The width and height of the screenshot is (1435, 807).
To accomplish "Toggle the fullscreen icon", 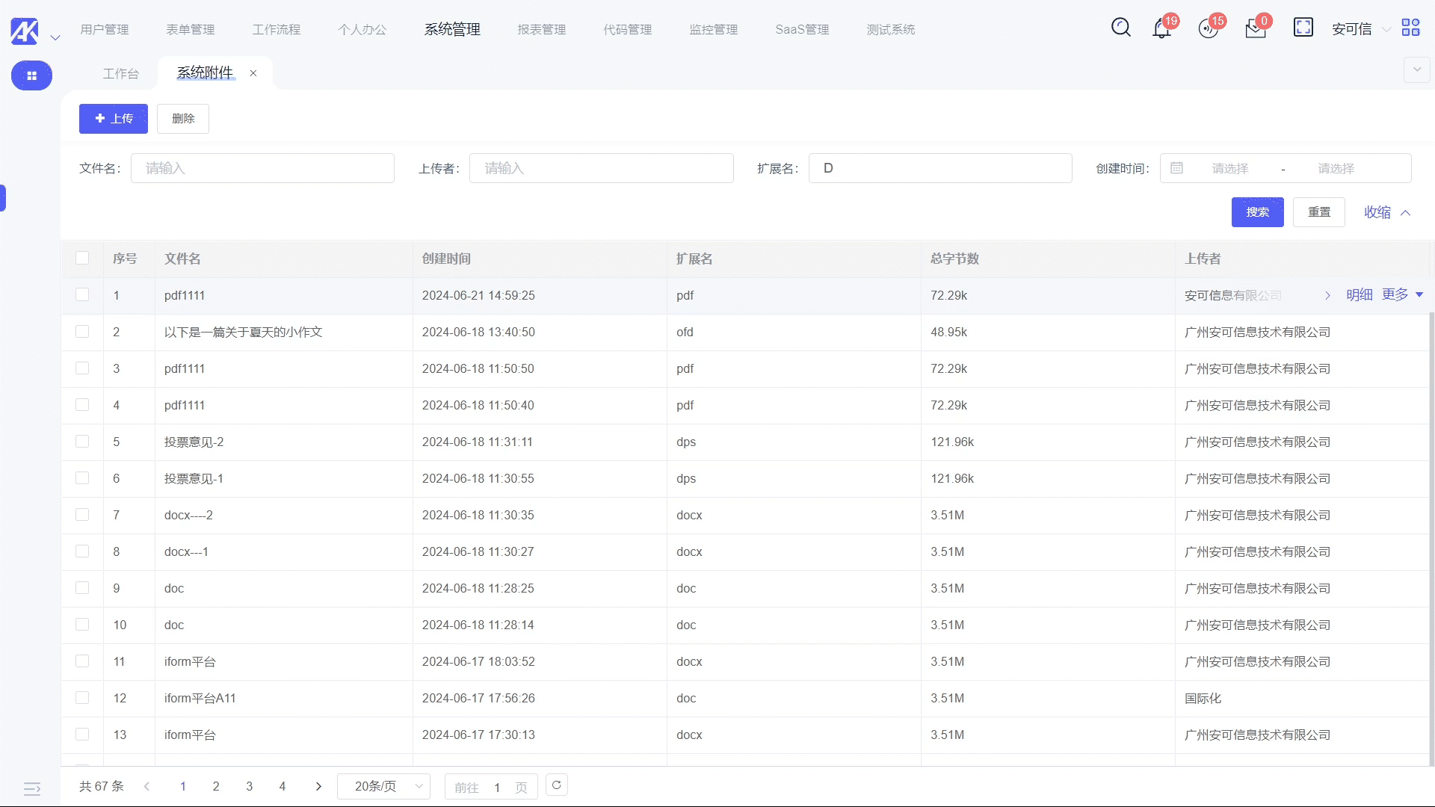I will pyautogui.click(x=1303, y=28).
